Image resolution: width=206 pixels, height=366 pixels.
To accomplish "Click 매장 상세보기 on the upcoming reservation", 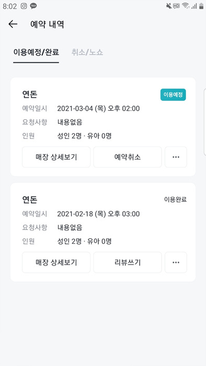I will pyautogui.click(x=56, y=157).
